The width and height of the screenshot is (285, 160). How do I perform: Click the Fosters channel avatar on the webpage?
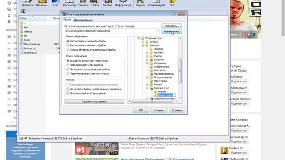224,150
